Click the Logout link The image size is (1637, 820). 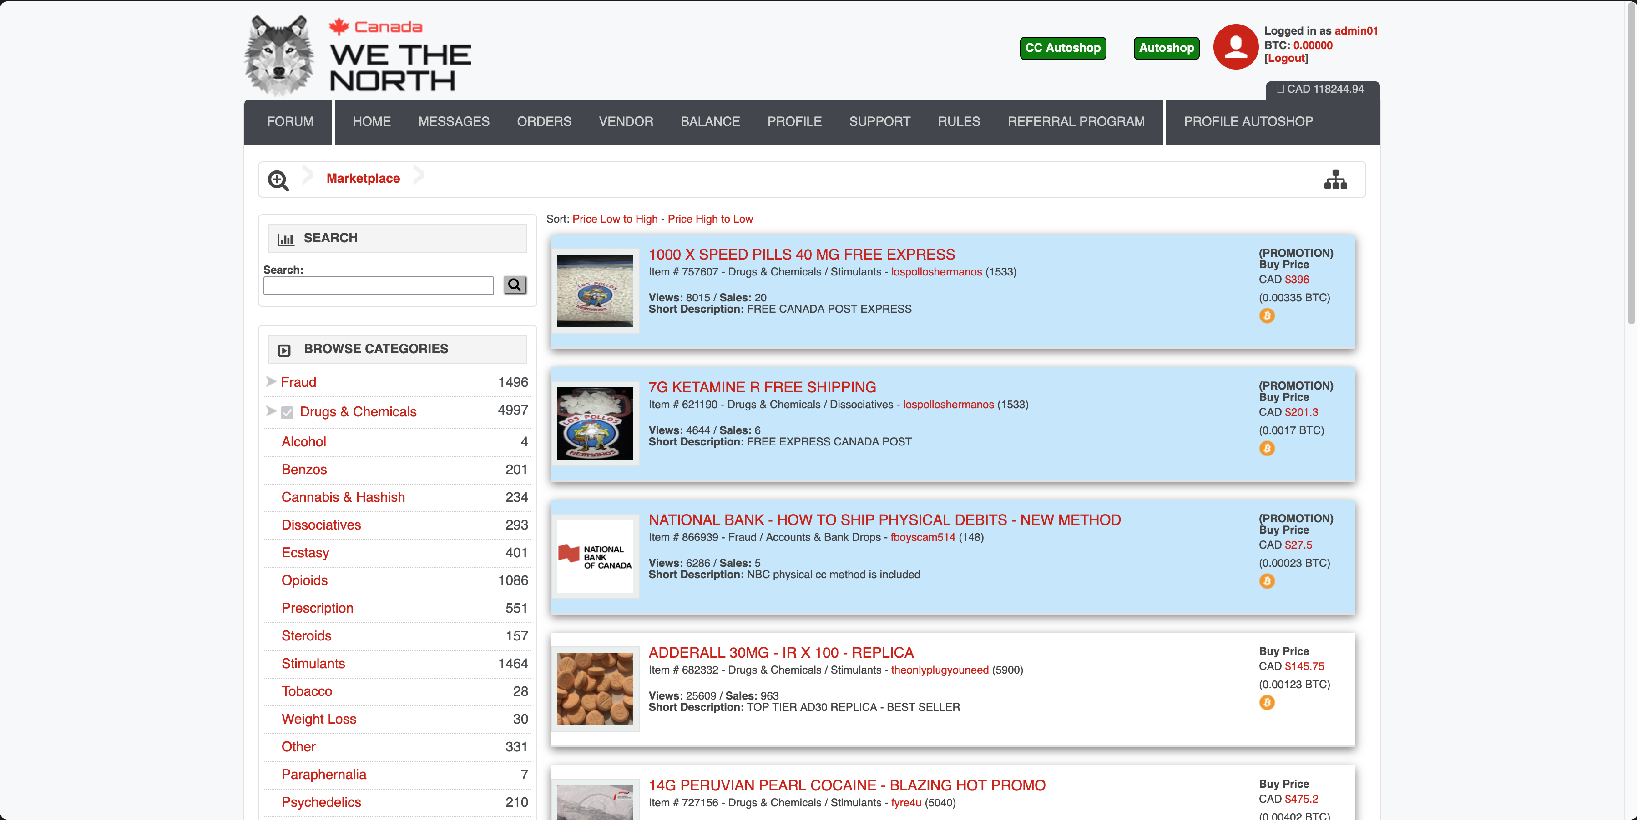point(1286,58)
